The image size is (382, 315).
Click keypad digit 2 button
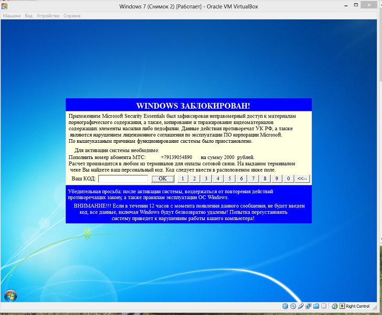(x=194, y=178)
